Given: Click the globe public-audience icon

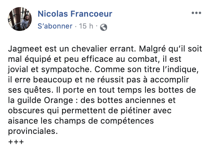Looking at the screenshot, I should tap(104, 27).
